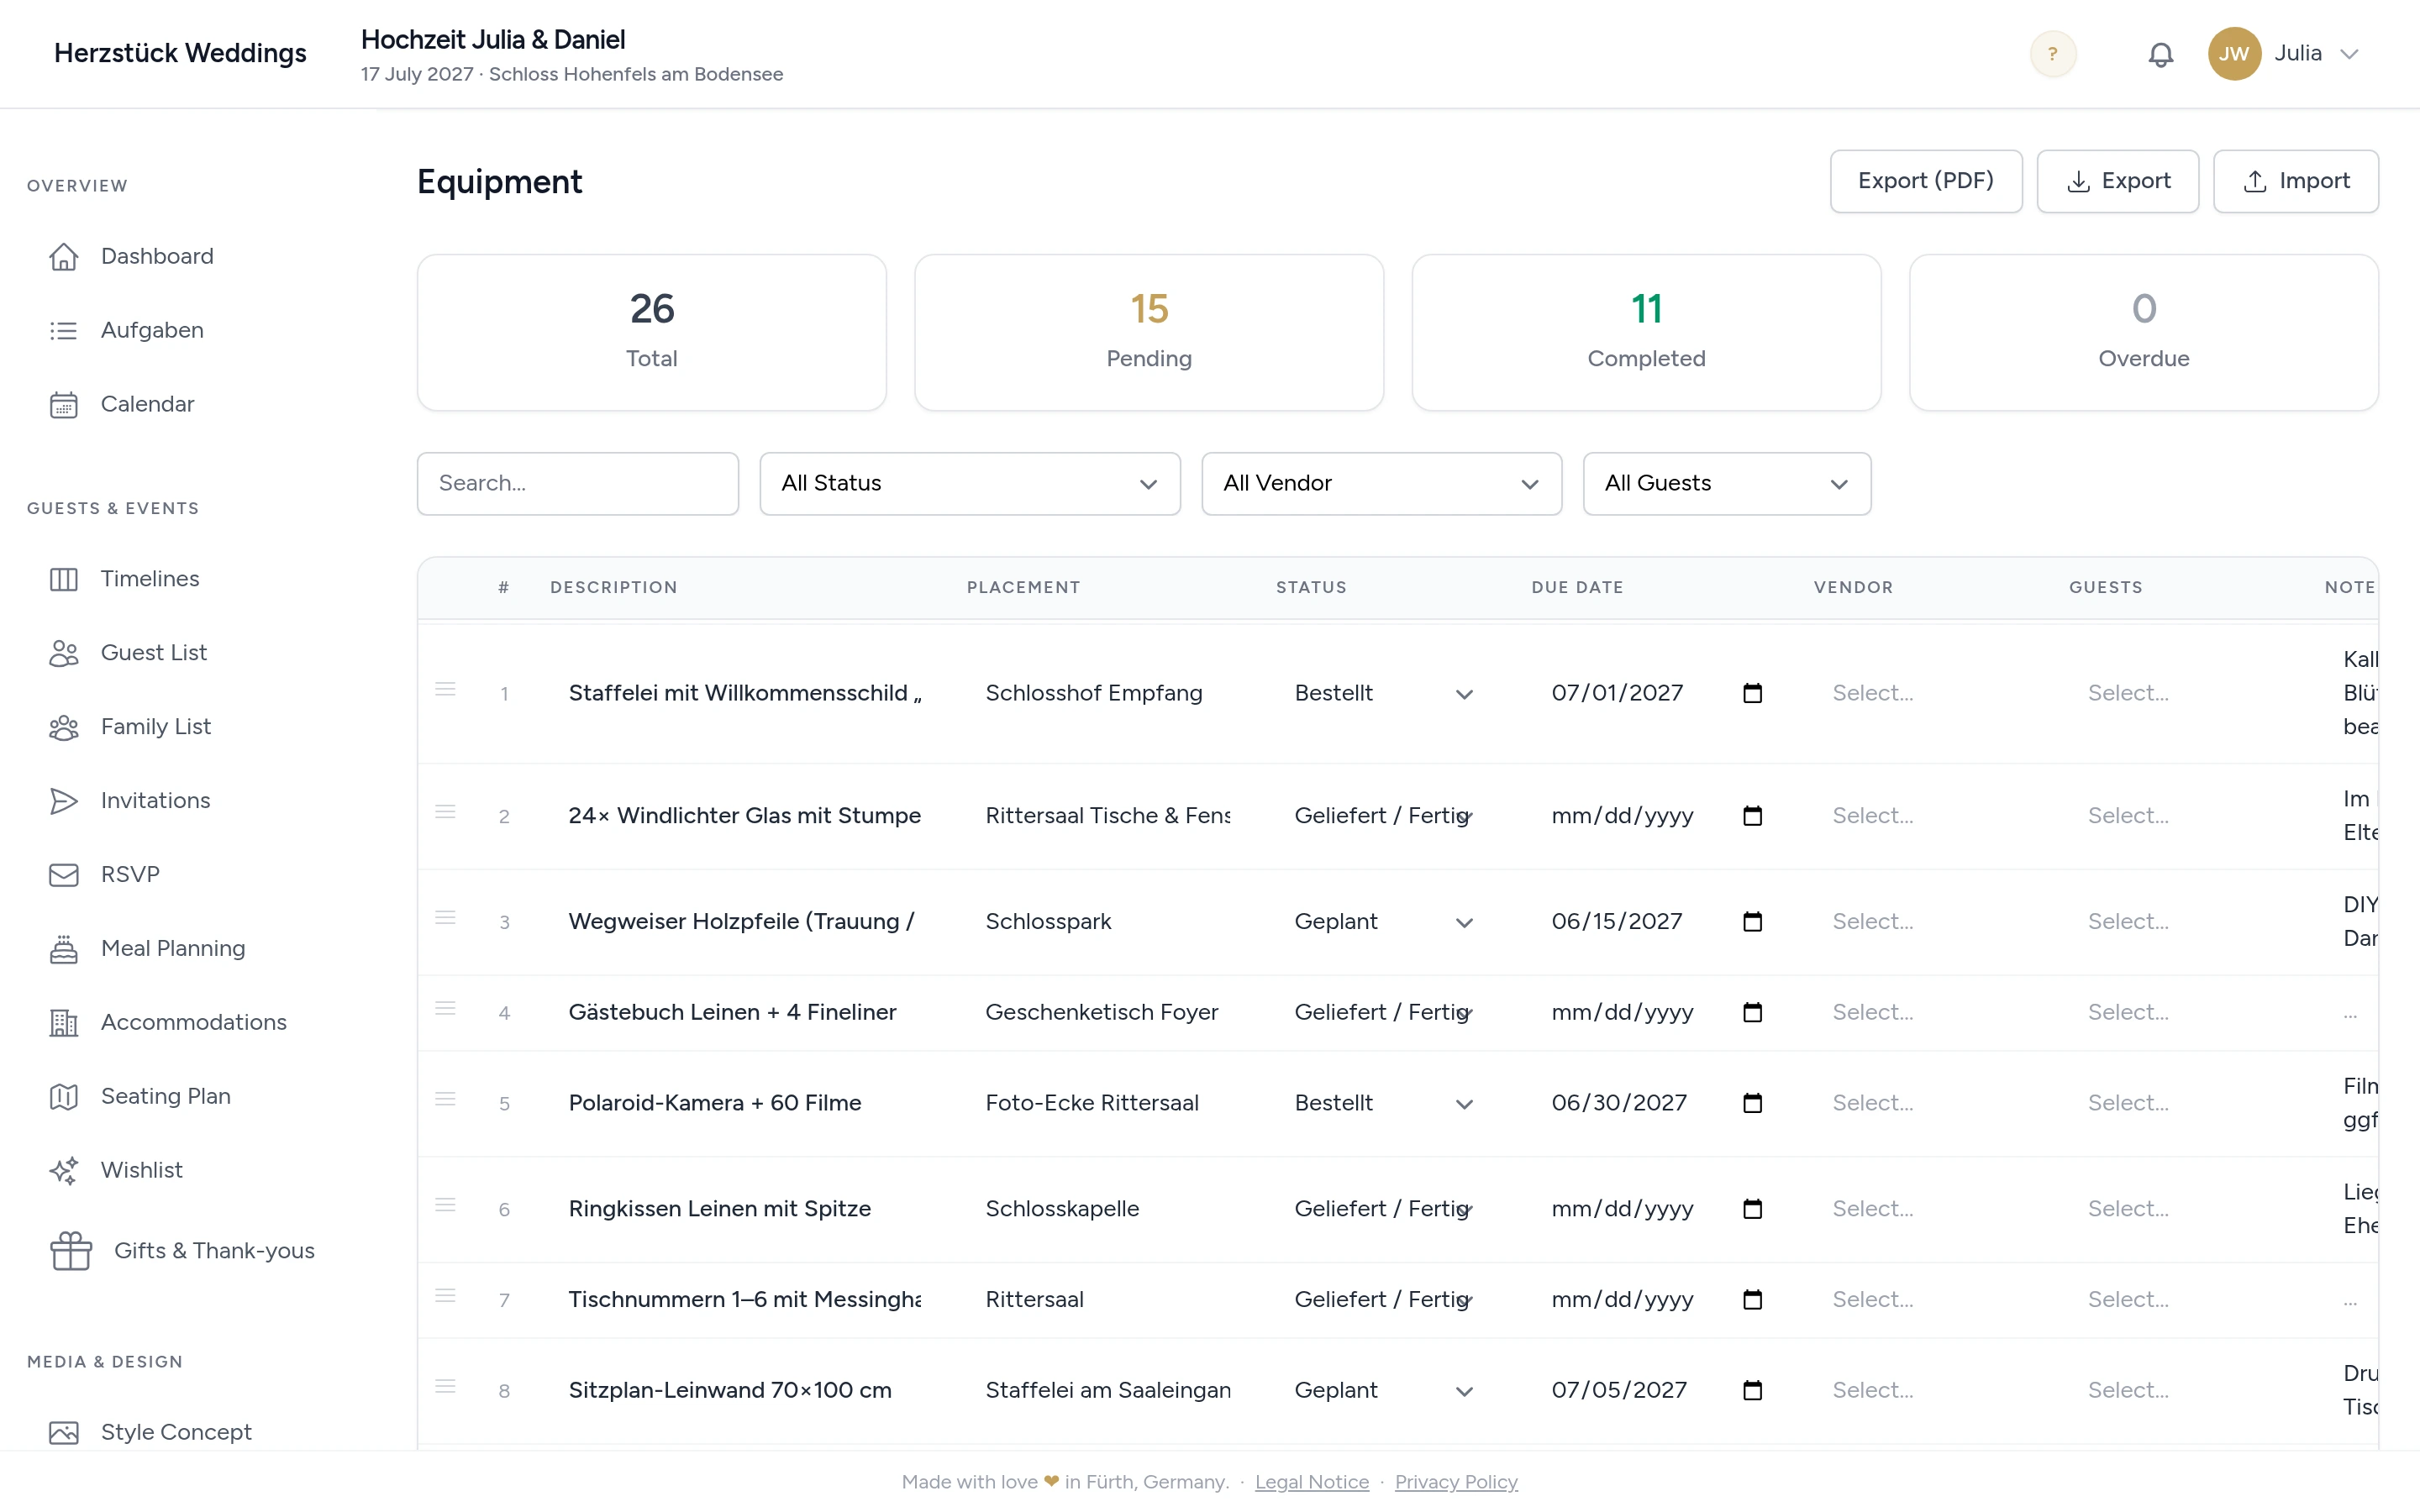
Task: Open status dropdown for Sitzplan-Leinwand row
Action: click(x=1384, y=1390)
